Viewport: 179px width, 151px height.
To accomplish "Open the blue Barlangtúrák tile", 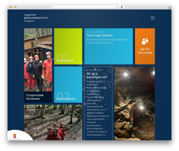I will 68,85.
